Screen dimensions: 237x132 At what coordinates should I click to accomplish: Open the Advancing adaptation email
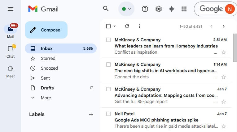[166, 95]
